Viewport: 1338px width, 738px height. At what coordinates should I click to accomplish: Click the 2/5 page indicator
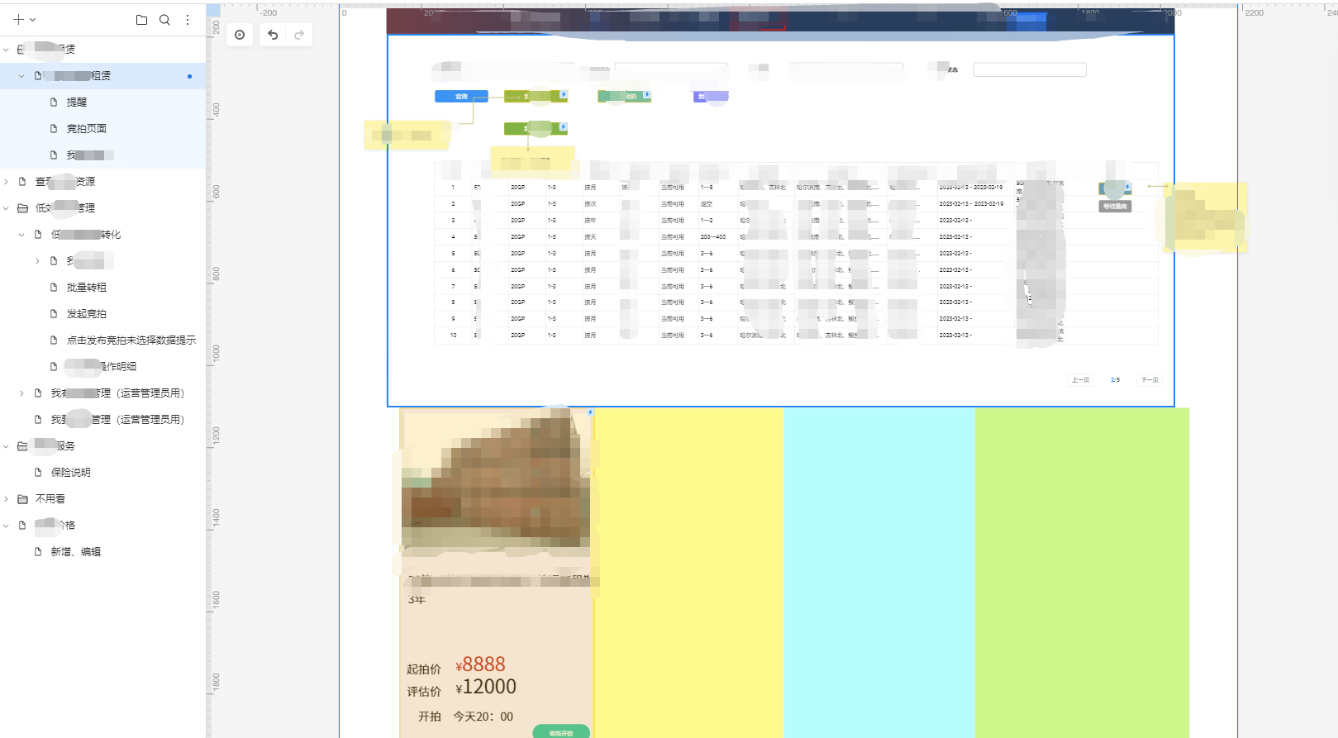(x=1115, y=380)
